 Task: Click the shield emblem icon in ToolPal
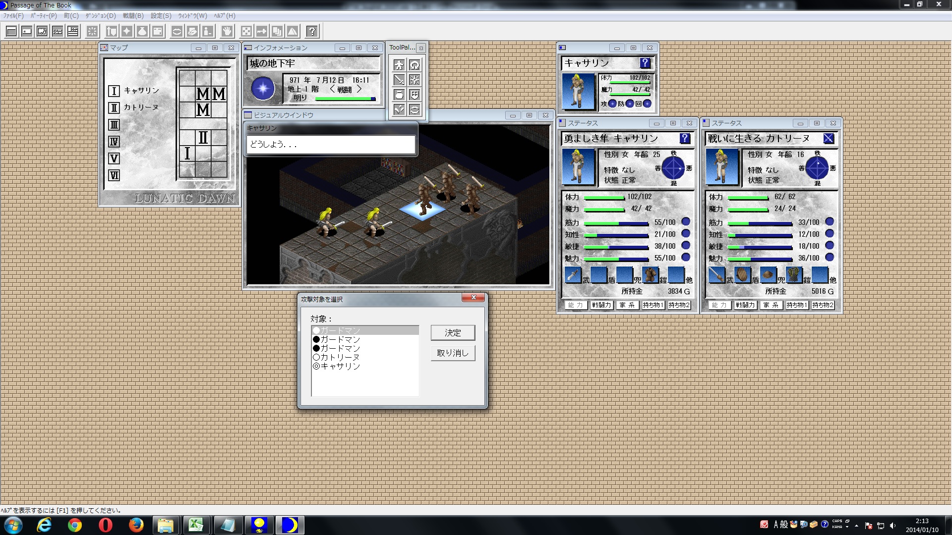pyautogui.click(x=416, y=95)
